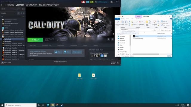Image resolution: width=191 pixels, height=107 pixels.
Task: Open Steam account name dropdown in header
Action: [103, 2]
